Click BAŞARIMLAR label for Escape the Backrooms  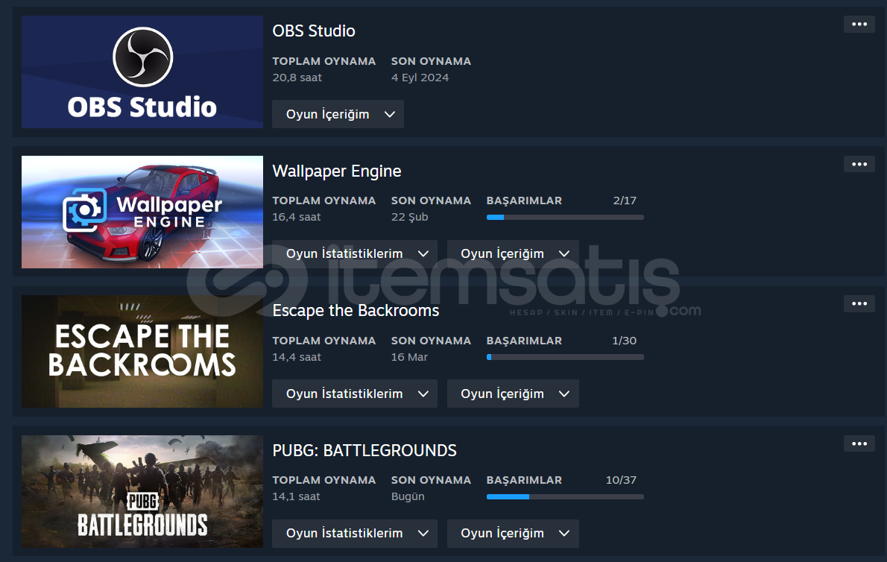click(x=524, y=341)
